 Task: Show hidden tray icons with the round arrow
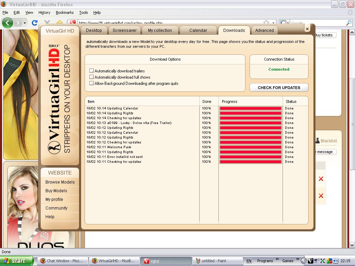pyautogui.click(x=304, y=261)
